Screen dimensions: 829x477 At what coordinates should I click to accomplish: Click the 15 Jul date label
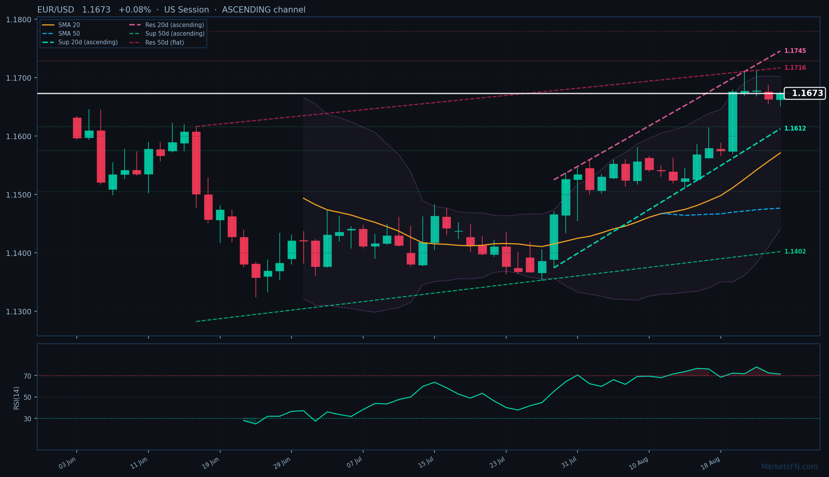426,463
